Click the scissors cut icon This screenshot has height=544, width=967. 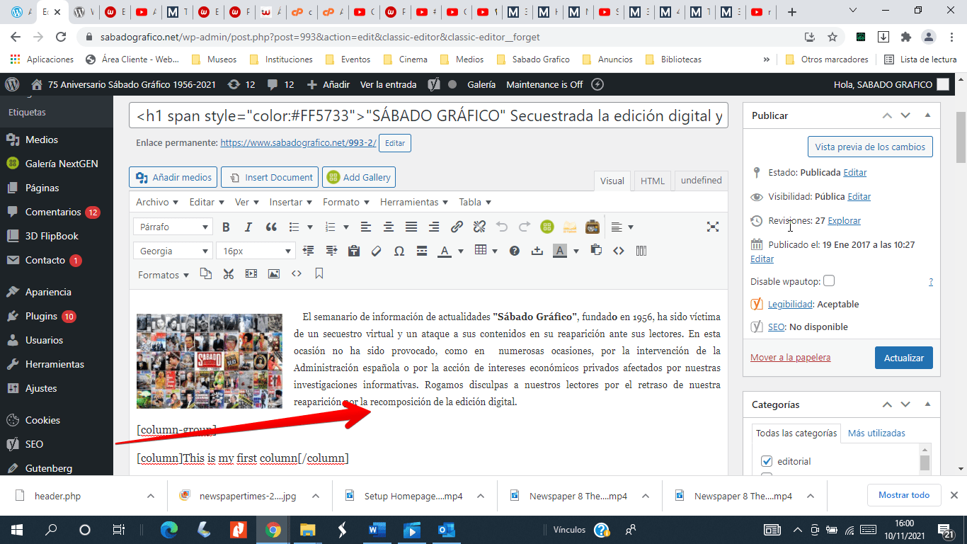click(228, 274)
